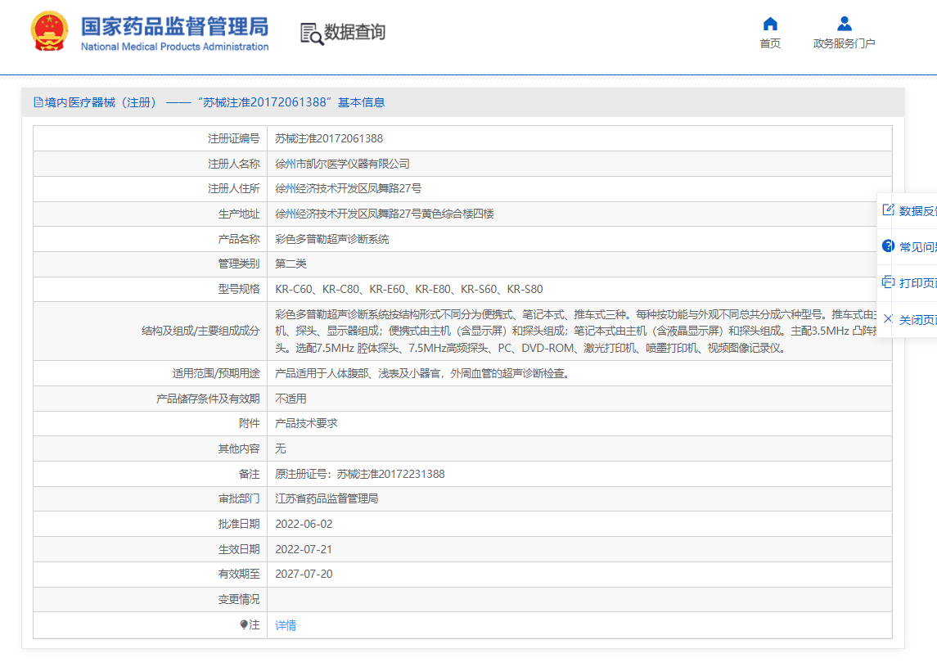Click the 打印页面 printer icon
The height and width of the screenshot is (667, 937).
pyautogui.click(x=888, y=282)
